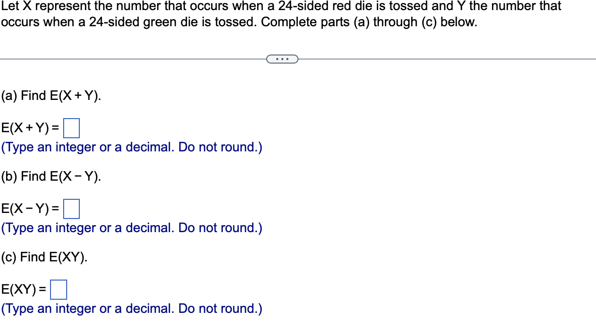Expand the ellipsis question options control
This screenshot has width=596, height=327.
(x=282, y=59)
